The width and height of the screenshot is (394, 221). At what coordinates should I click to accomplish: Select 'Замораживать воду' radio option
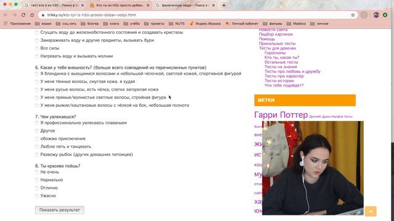click(x=37, y=41)
